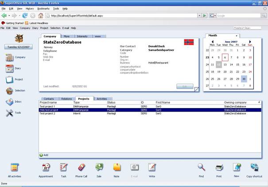
Task: Open the Firefox Bookmarks menu
Action: click(x=43, y=9)
